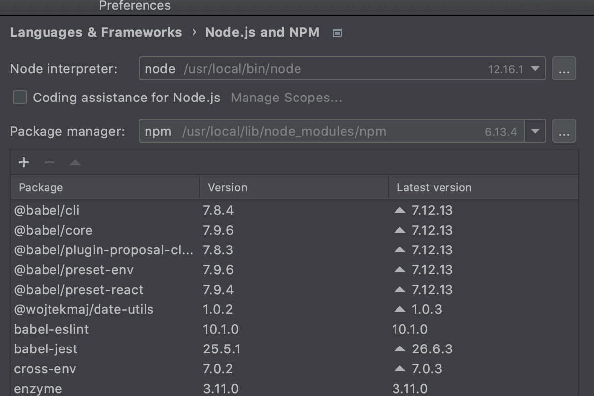Open the Node interpreter dropdown
Screen dimensions: 594x396
[535, 68]
